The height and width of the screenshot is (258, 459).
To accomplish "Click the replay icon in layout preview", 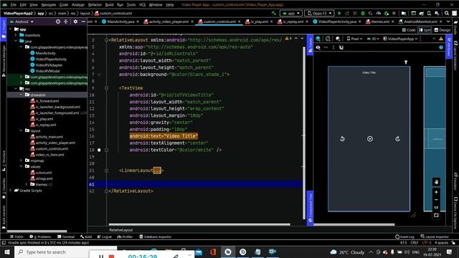I will (x=342, y=139).
